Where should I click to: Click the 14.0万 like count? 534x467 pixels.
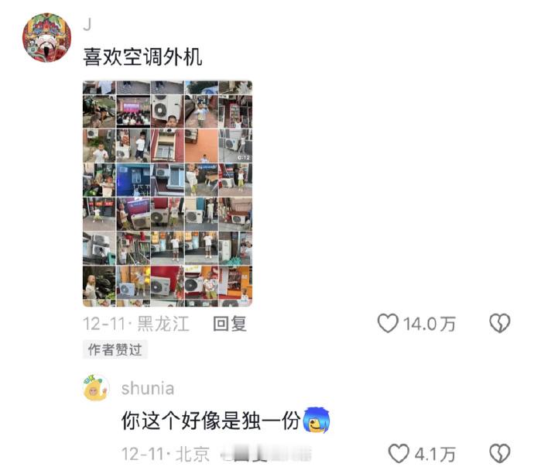coord(429,324)
